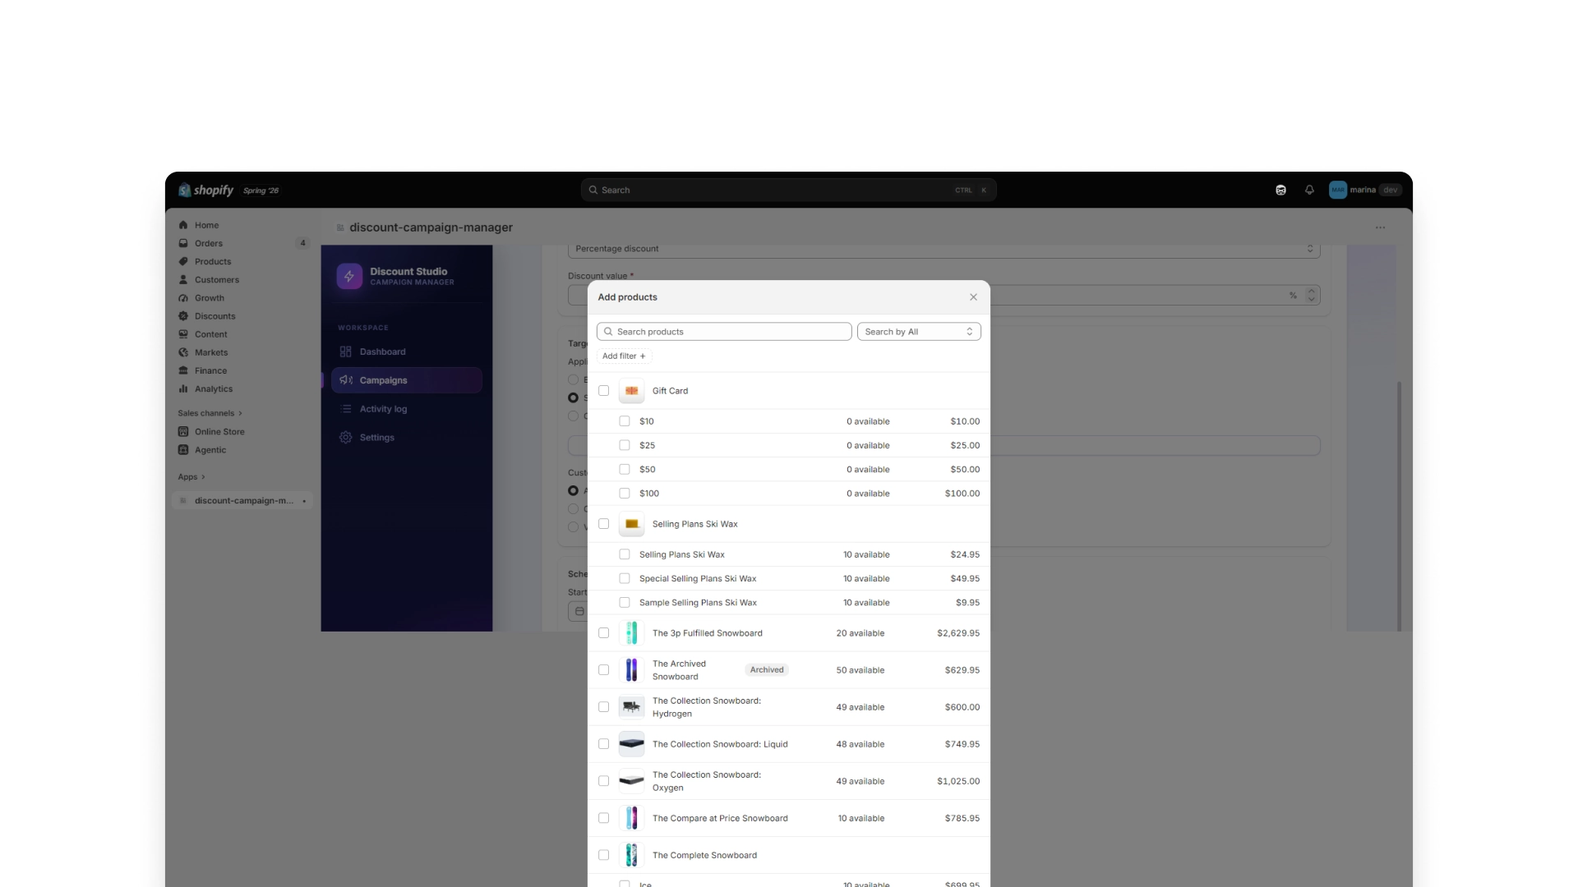Click the Add filter button

tap(624, 356)
